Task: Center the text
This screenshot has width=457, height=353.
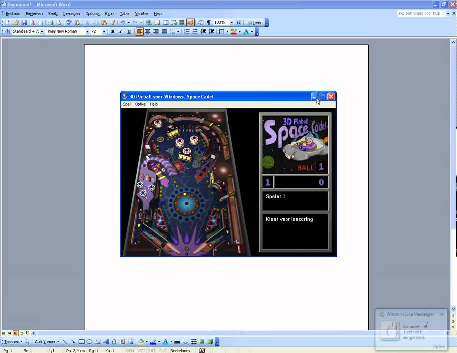Action: click(148, 31)
